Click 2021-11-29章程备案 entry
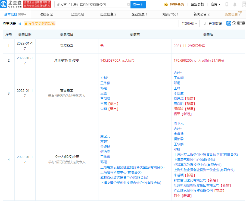This screenshot has width=246, height=201. pos(189,46)
